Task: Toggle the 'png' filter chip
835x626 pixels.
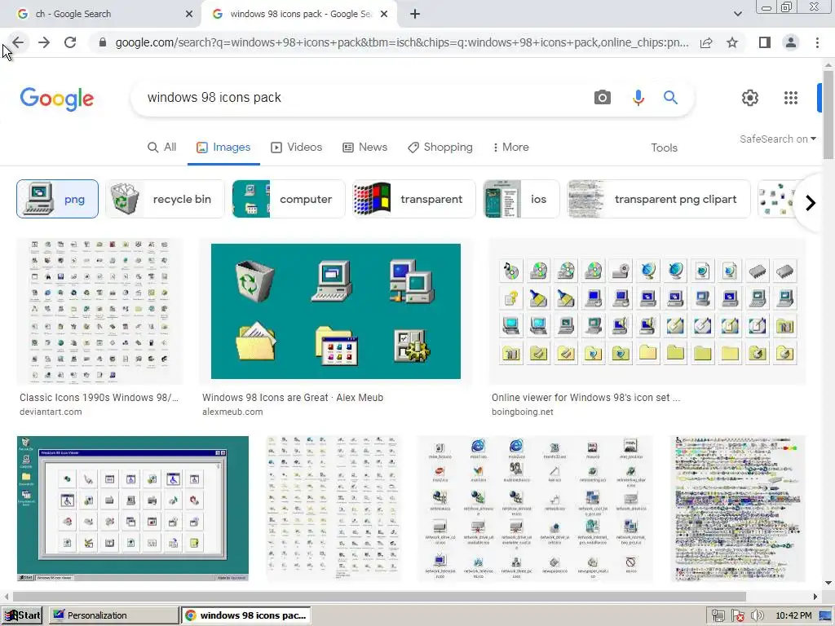Action: [x=58, y=199]
